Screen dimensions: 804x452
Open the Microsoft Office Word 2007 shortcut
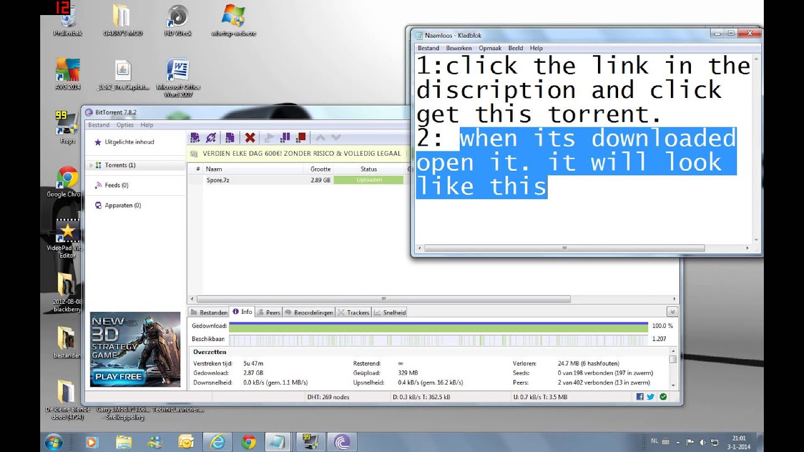click(x=178, y=78)
